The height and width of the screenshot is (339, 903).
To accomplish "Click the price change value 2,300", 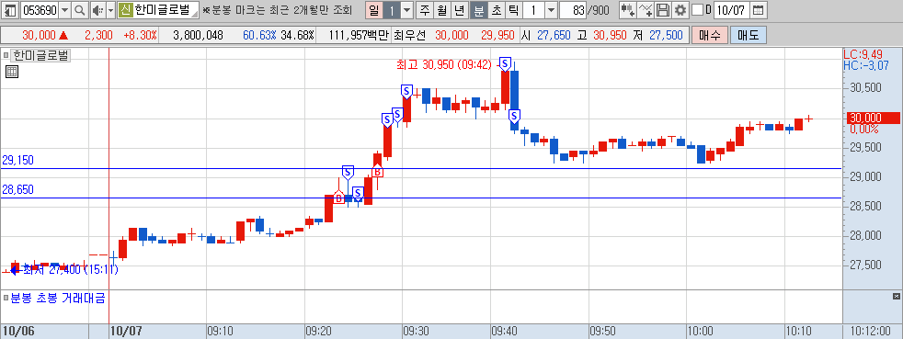I will tap(98, 36).
